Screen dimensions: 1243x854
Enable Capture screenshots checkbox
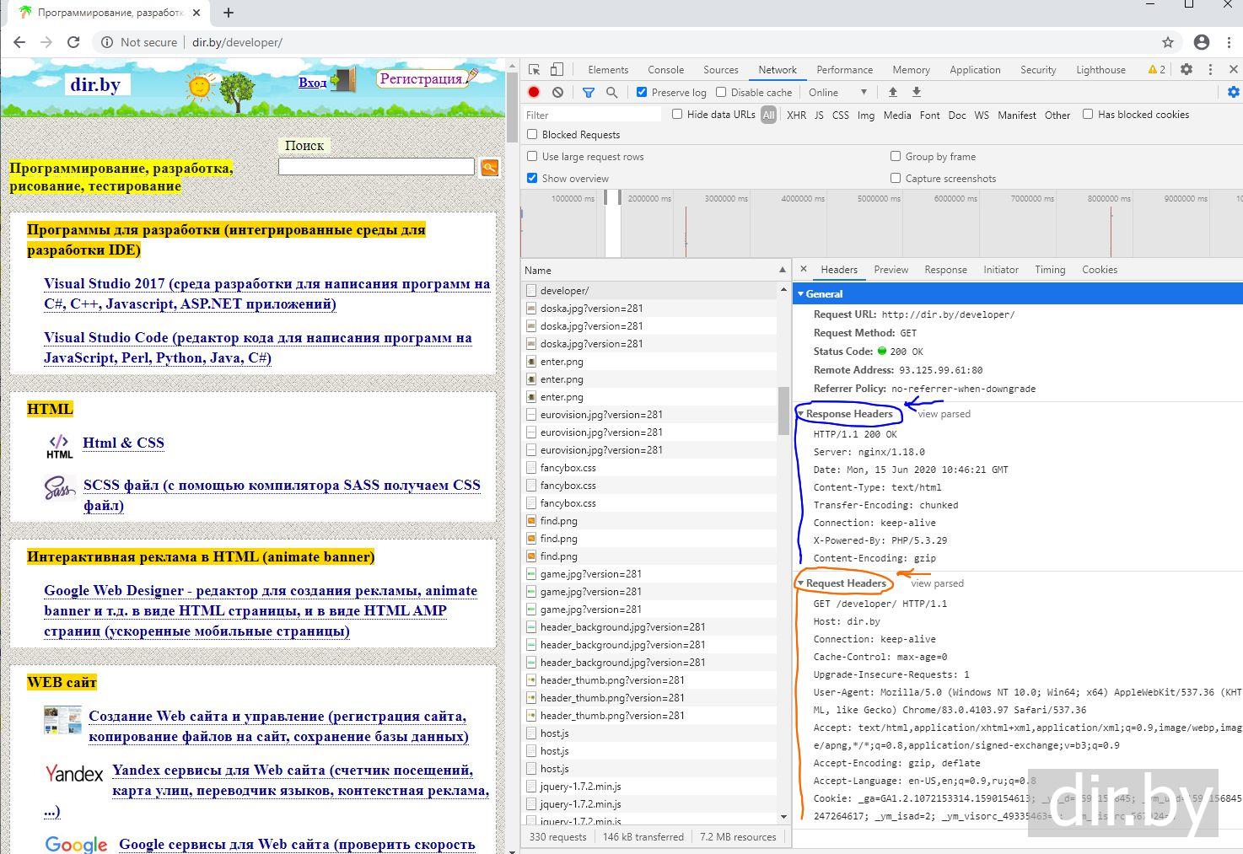point(896,178)
